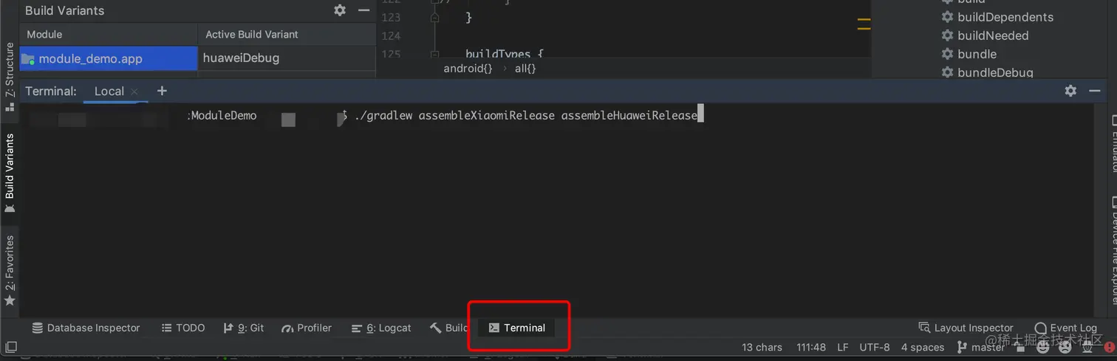
Task: Click the gear icon beside buildNeeded
Action: [x=947, y=35]
